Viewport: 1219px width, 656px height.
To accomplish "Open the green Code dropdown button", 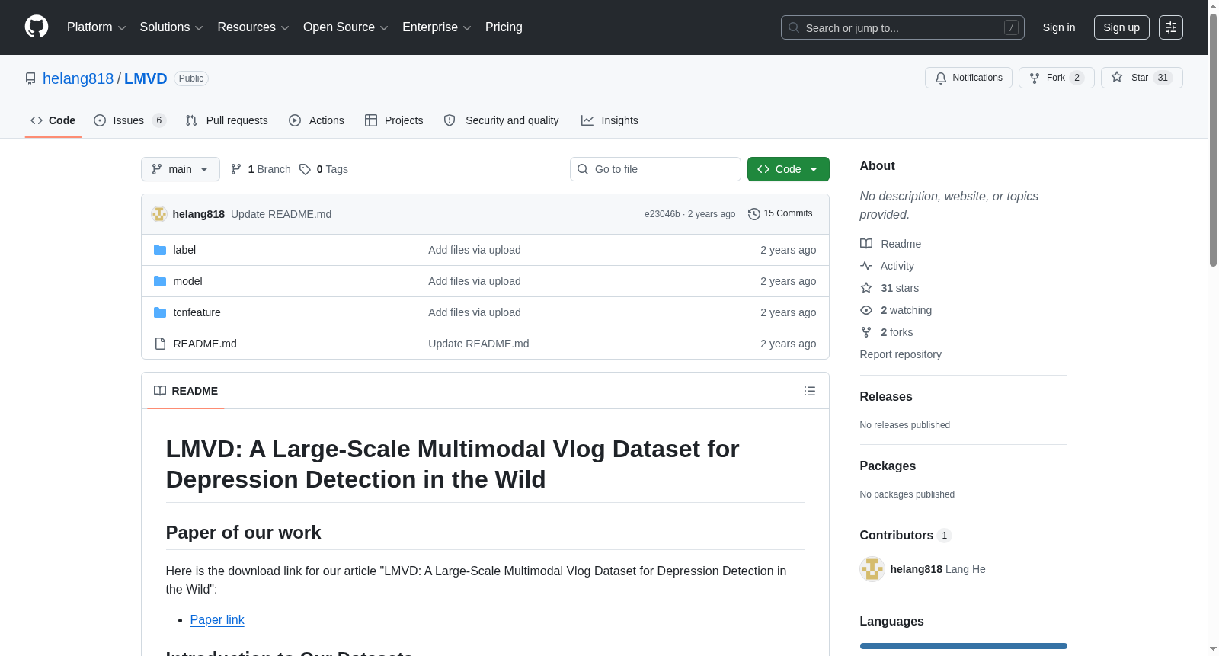I will (789, 169).
